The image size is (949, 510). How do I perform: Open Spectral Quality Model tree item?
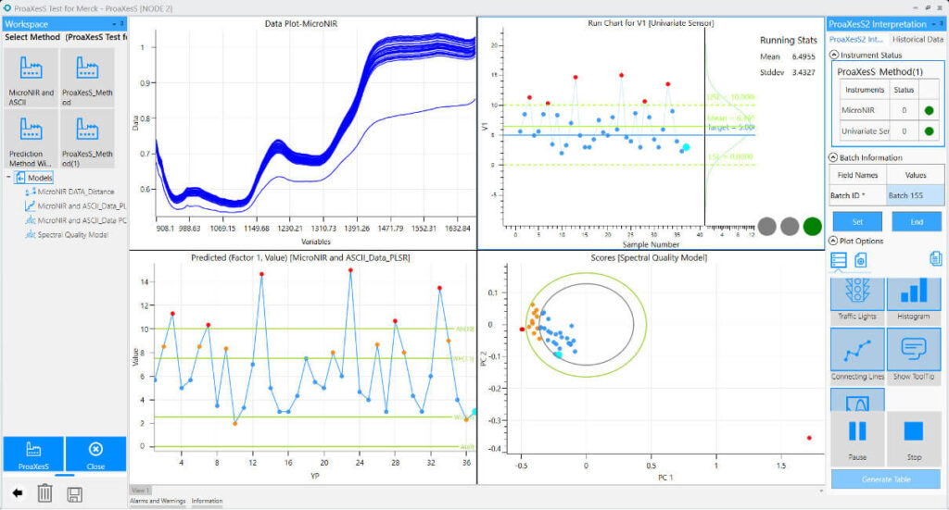pyautogui.click(x=67, y=234)
